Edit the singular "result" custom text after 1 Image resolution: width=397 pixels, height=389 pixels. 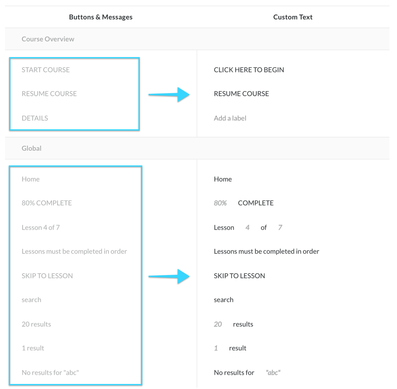click(238, 348)
